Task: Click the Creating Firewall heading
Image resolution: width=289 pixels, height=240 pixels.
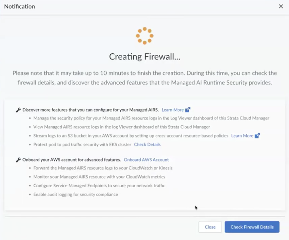Action: click(145, 57)
